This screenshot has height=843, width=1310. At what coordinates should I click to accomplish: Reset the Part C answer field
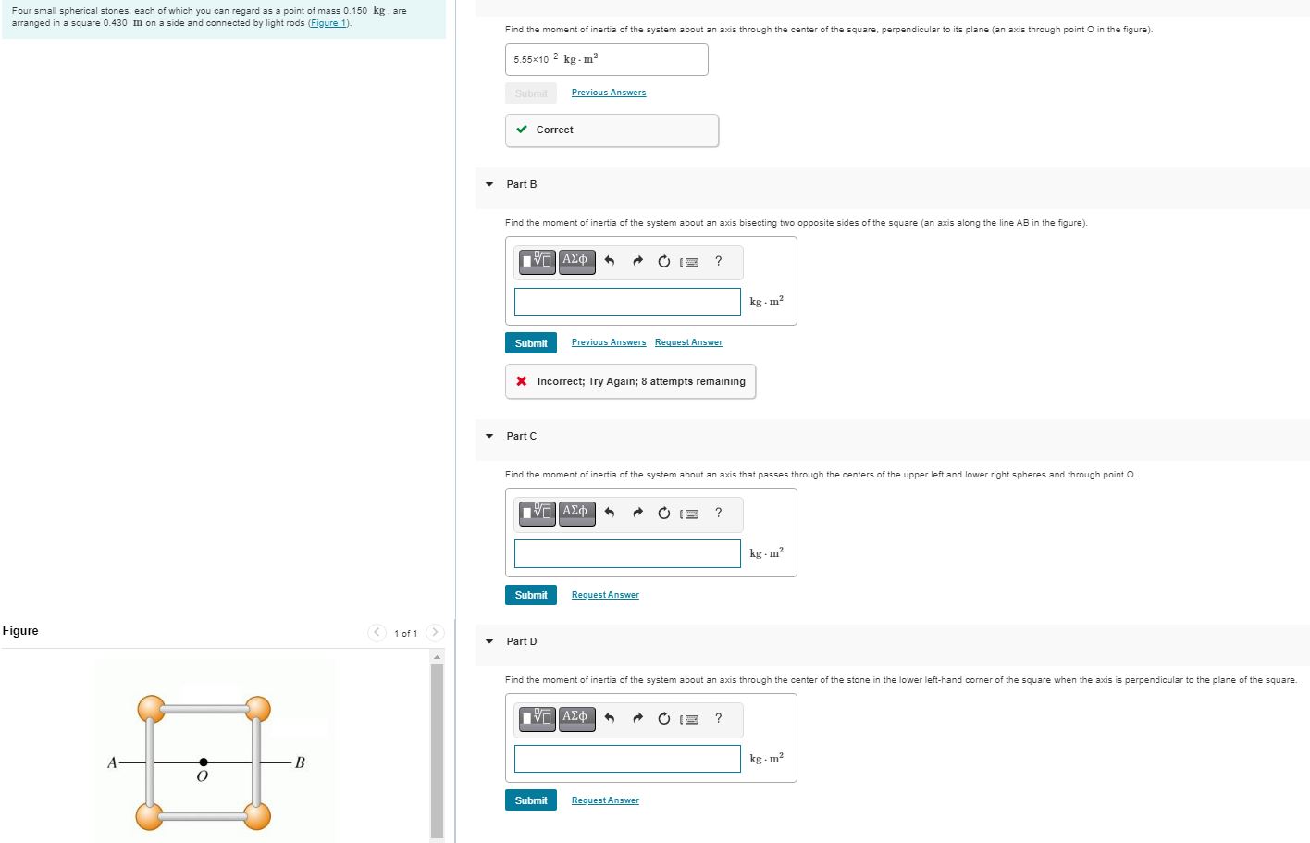click(663, 513)
